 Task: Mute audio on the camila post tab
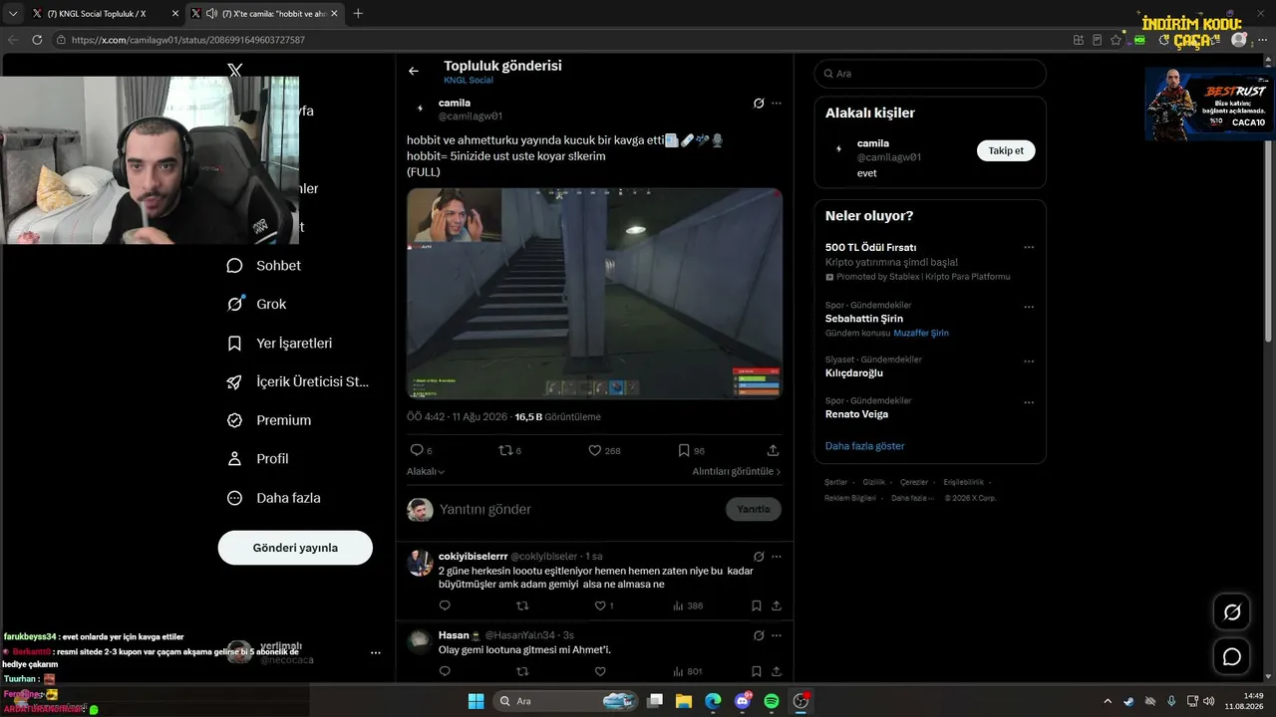[211, 14]
